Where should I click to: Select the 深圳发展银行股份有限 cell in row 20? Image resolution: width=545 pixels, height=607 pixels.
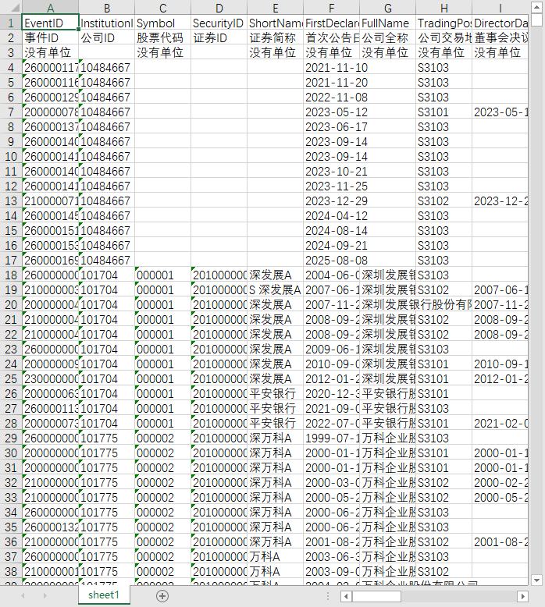[x=387, y=304]
